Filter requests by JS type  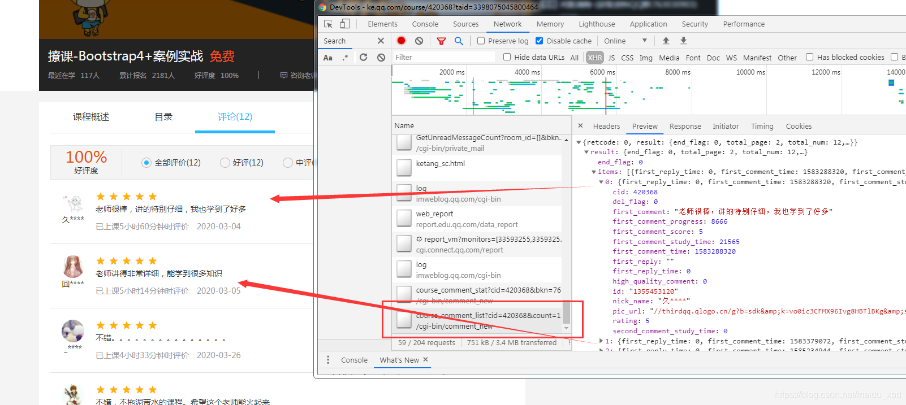coord(611,58)
